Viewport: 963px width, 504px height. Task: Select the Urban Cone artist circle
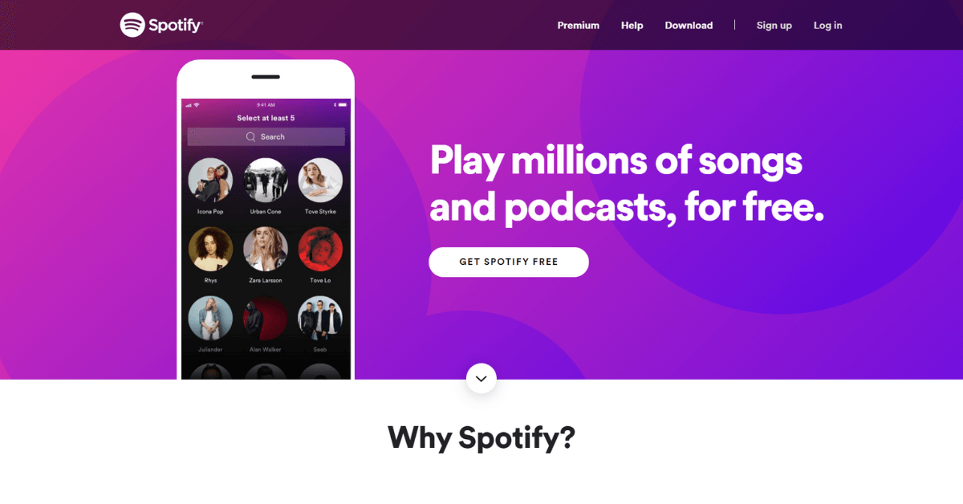266,180
